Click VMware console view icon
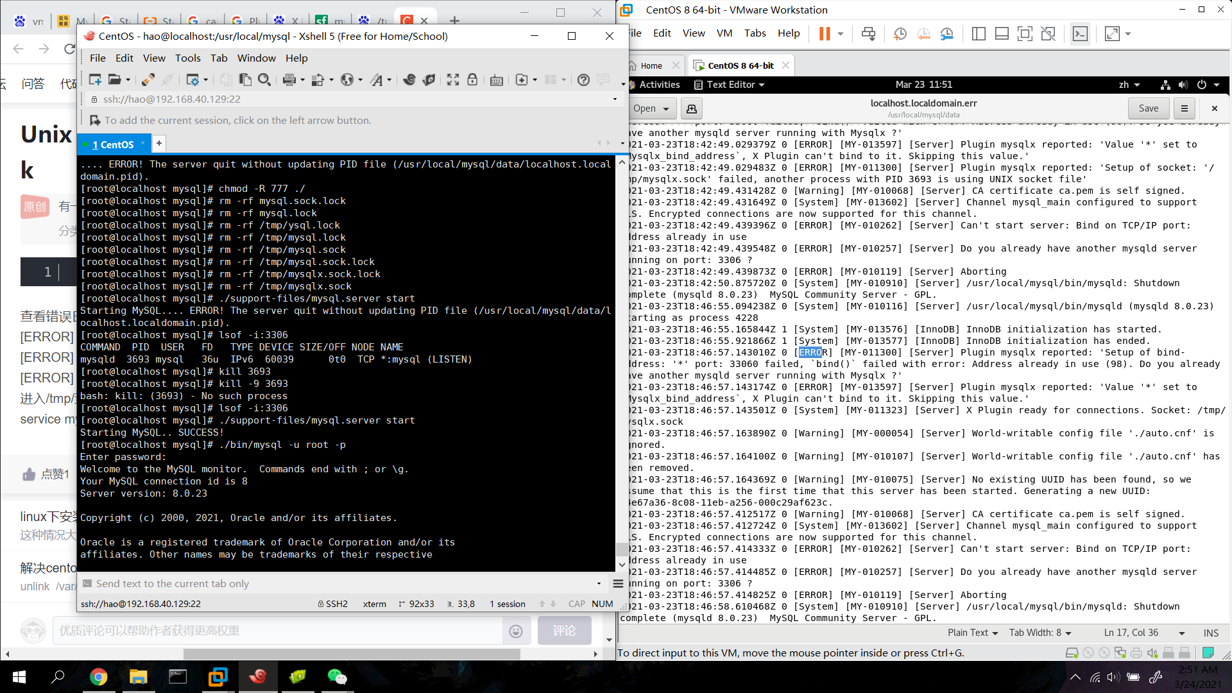 tap(1080, 34)
